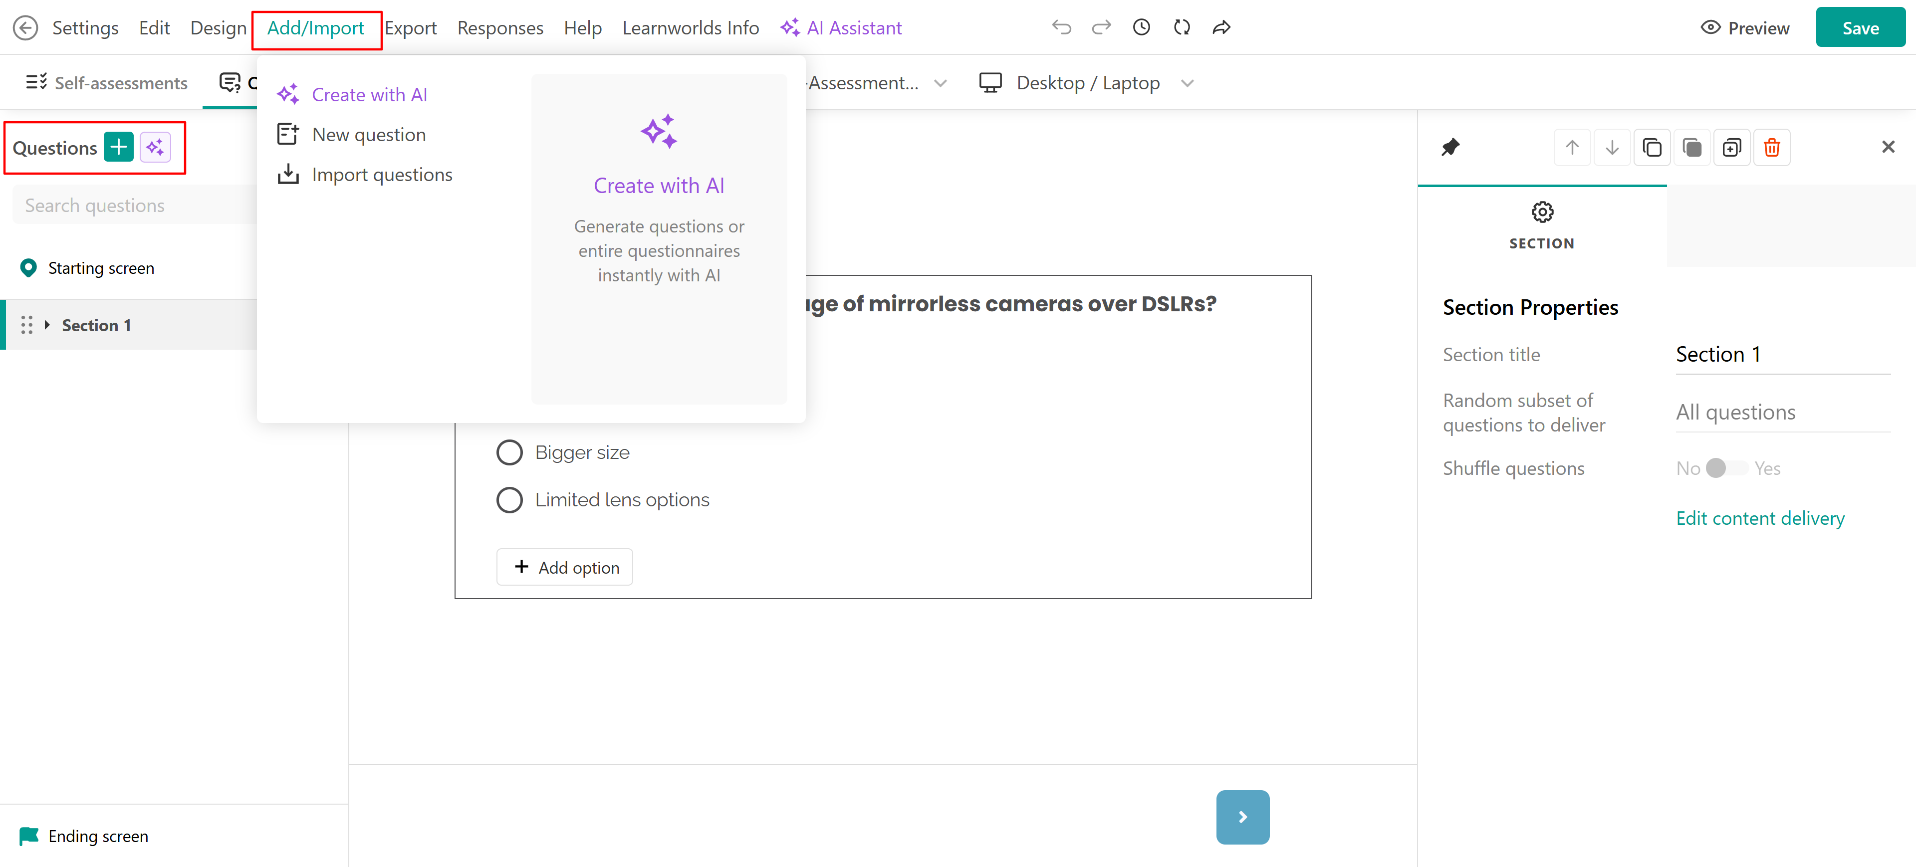Click the red trash delete icon

[x=1772, y=147]
